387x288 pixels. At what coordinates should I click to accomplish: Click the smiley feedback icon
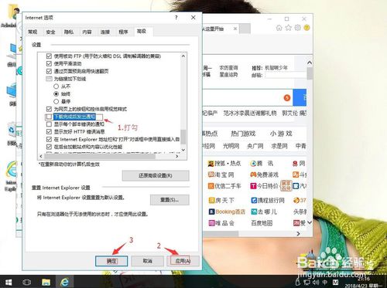[x=307, y=28]
